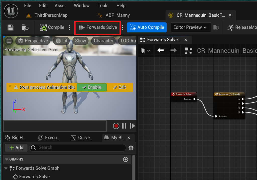
Task: Open the Show viewport menu
Action: tap(81, 41)
